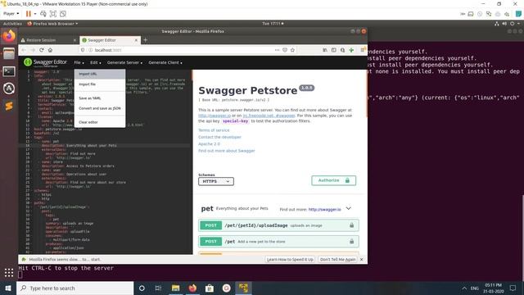The height and width of the screenshot is (295, 524).
Task: Click the Firefox forward arrow
Action: click(33, 50)
